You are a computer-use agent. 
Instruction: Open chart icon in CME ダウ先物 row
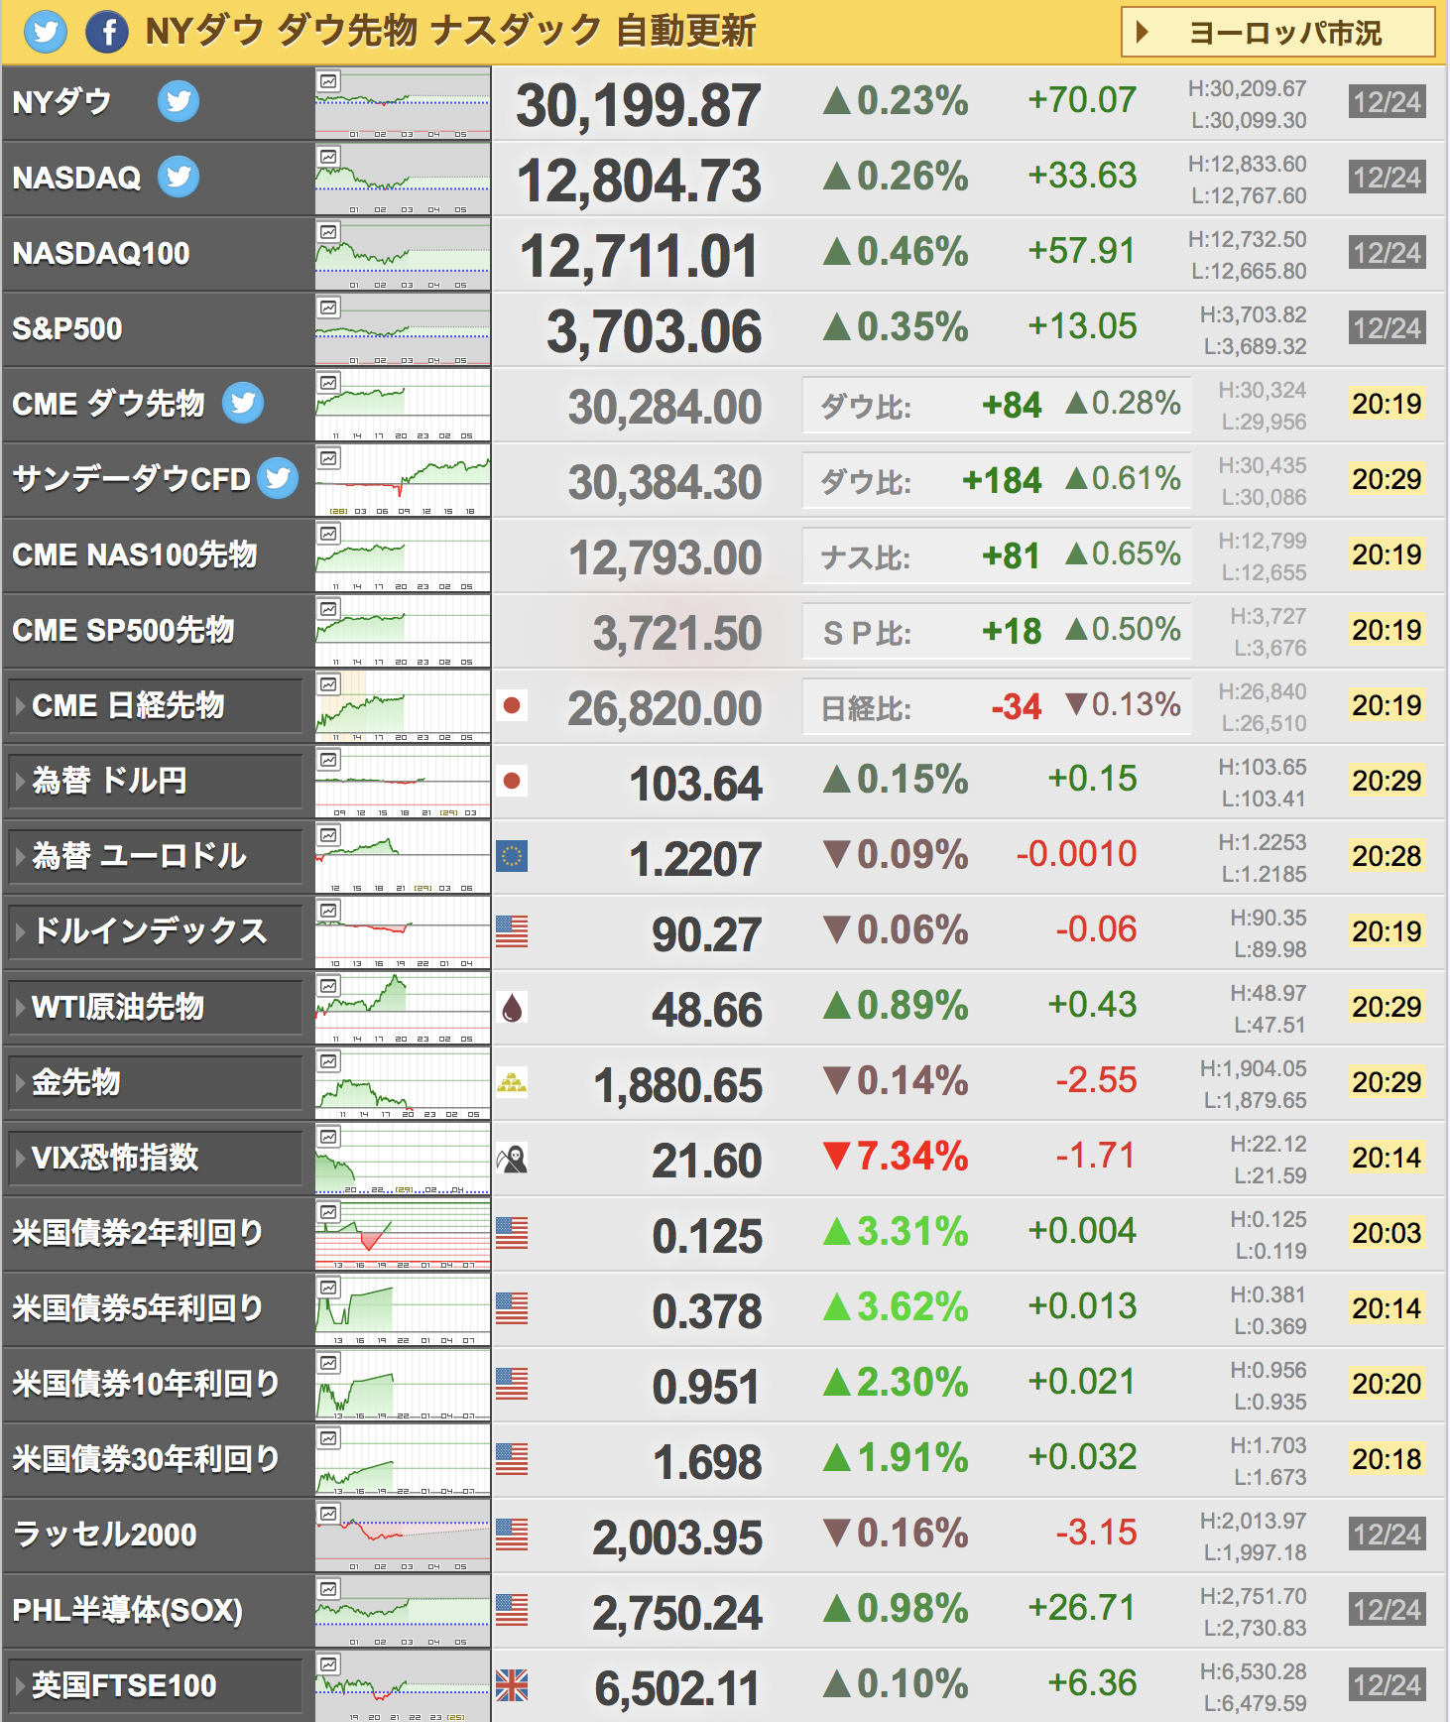click(x=328, y=383)
